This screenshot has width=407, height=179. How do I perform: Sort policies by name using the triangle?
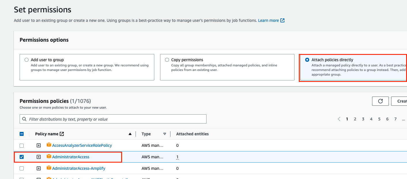coord(130,134)
